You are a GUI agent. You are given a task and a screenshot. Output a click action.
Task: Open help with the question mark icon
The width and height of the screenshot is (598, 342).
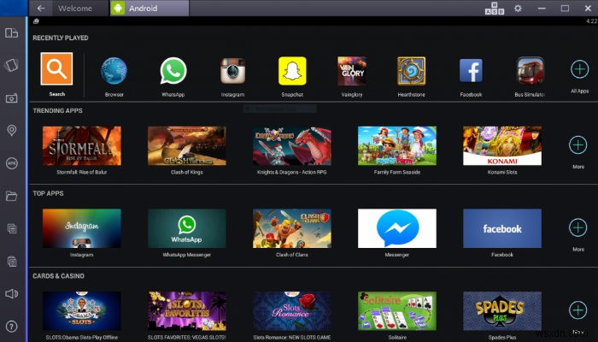12,327
